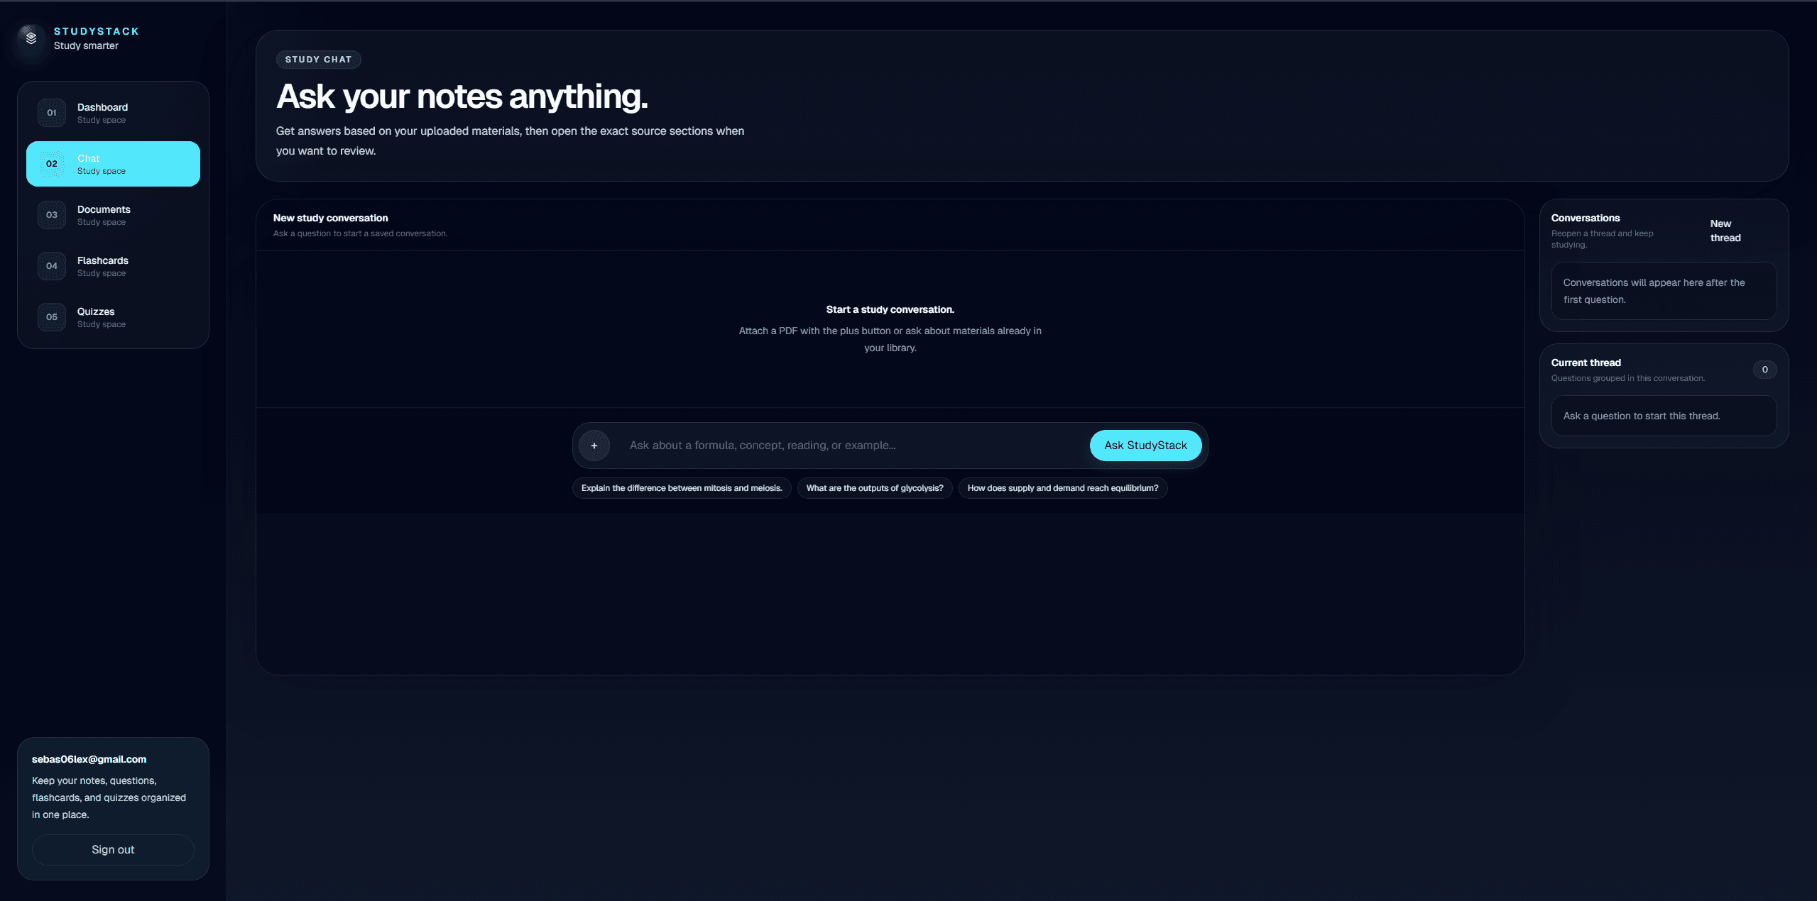Click the 'Ask your notes anything.' heading
This screenshot has width=1817, height=901.
[x=462, y=96]
